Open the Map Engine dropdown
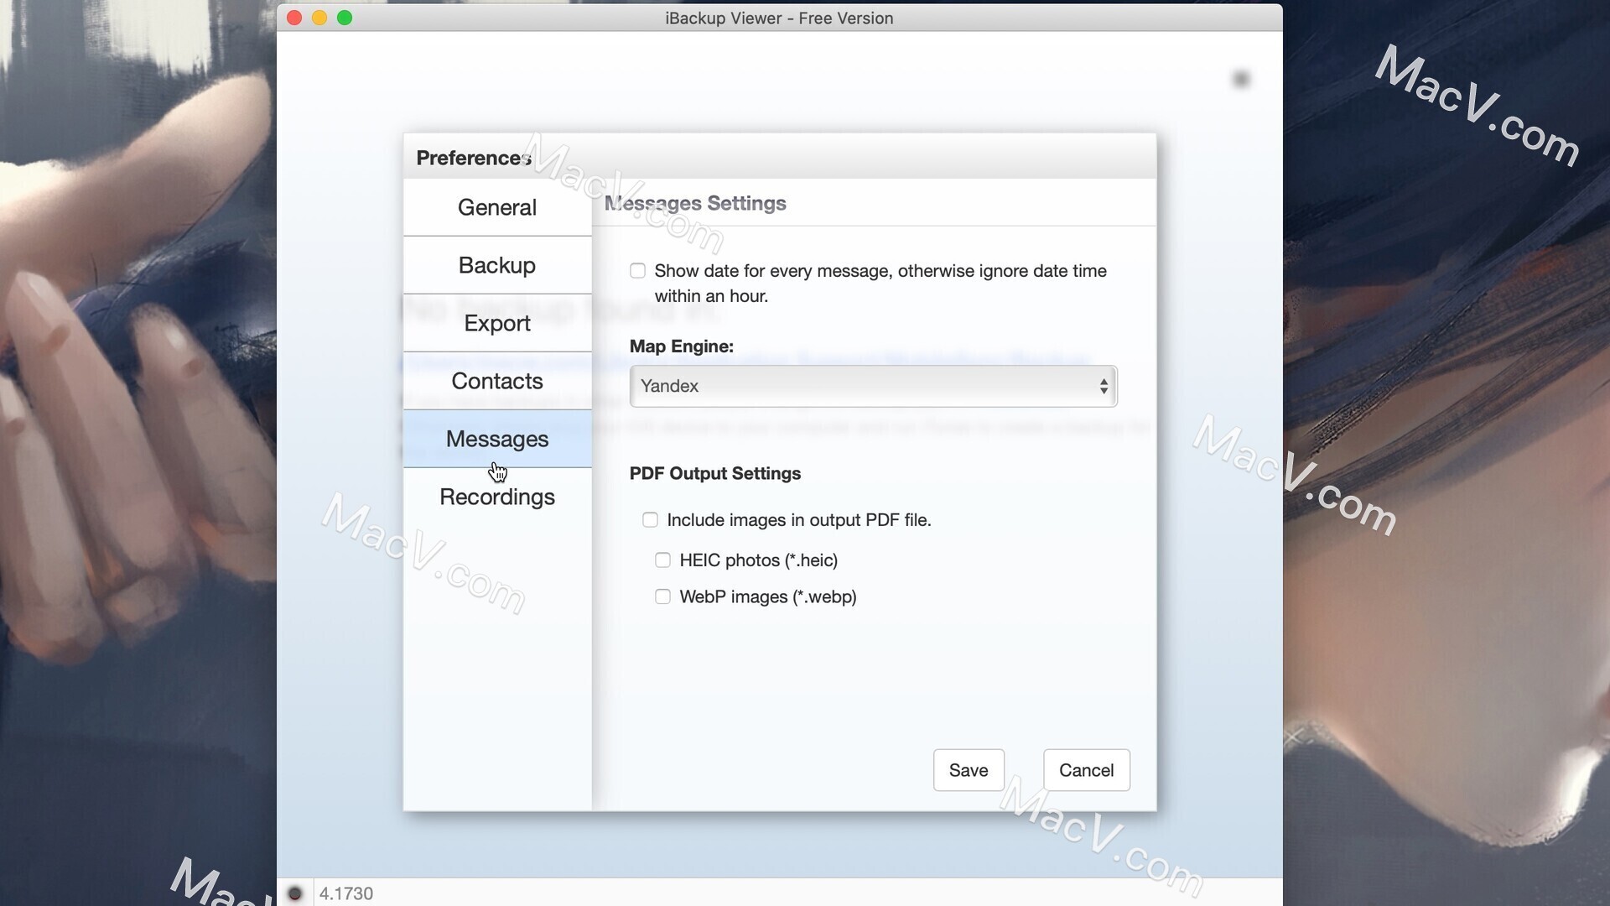The image size is (1610, 906). click(872, 386)
